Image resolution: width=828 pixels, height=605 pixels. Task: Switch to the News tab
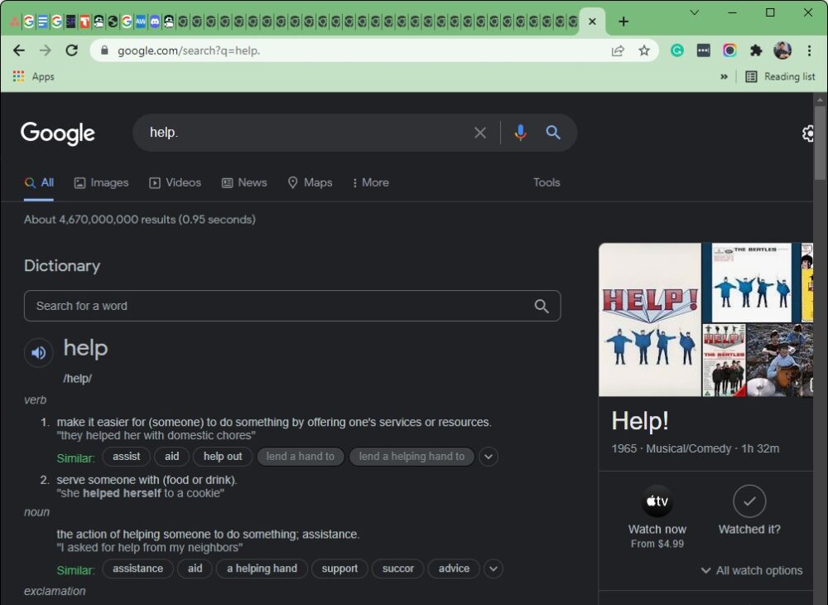244,182
